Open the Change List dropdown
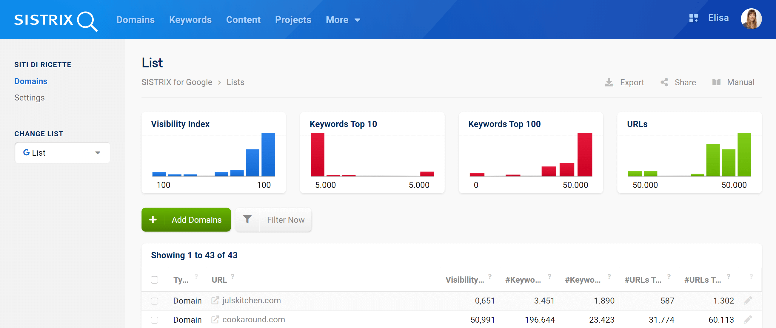The height and width of the screenshot is (328, 776). (x=62, y=153)
